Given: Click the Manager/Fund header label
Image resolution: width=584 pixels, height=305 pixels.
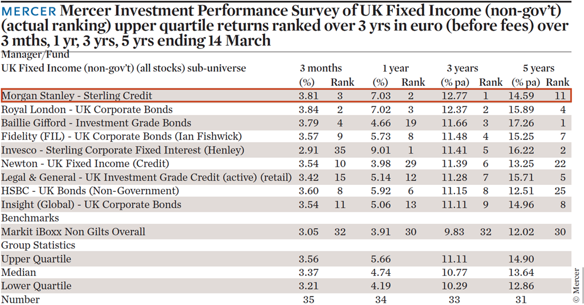Looking at the screenshot, I should [35, 55].
